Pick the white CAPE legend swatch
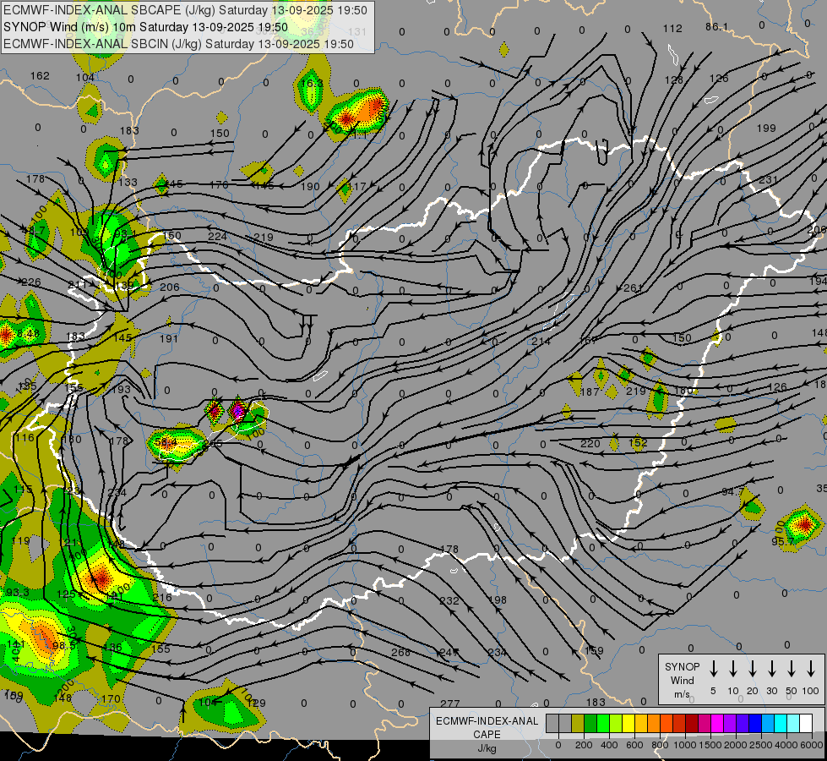This screenshot has height=761, width=827. (806, 723)
